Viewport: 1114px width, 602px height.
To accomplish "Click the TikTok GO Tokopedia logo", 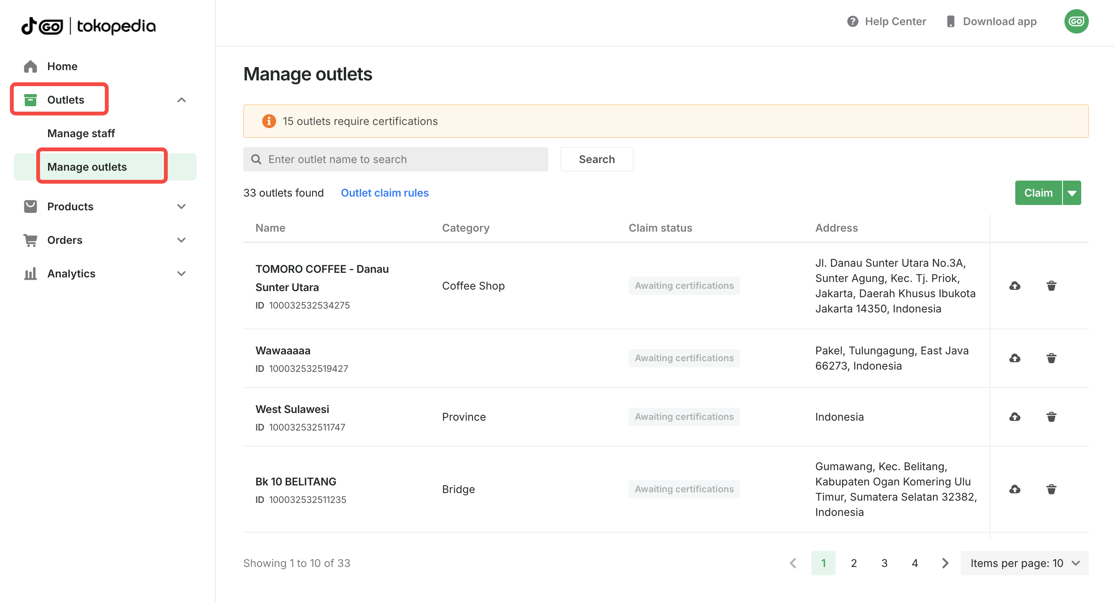I will coord(89,26).
